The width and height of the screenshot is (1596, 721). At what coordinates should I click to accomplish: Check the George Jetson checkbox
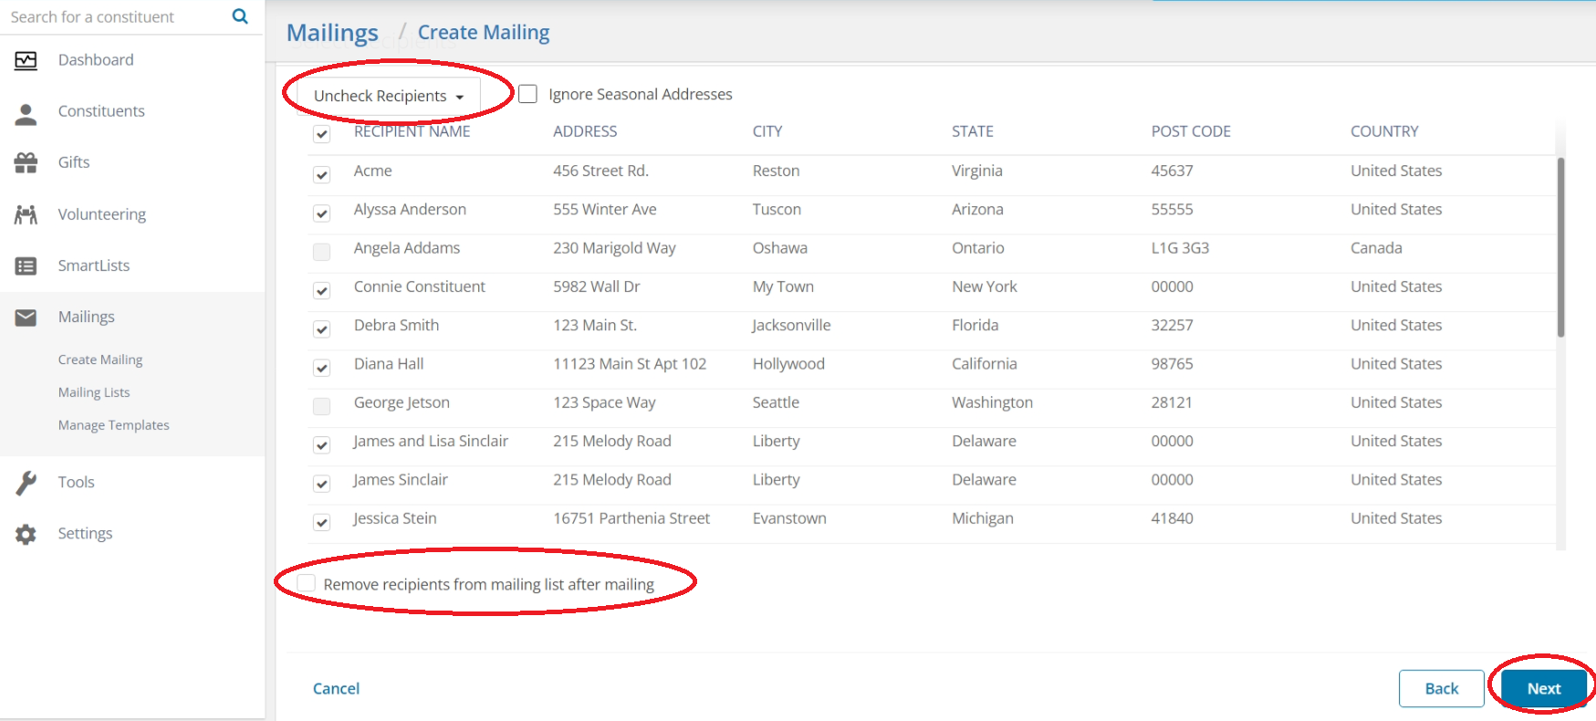tap(321, 406)
